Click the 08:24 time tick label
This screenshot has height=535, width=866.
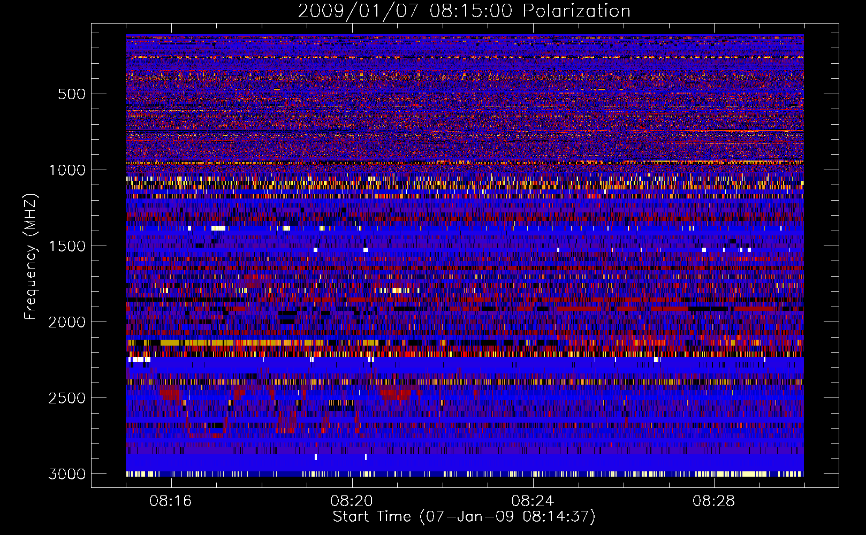pos(533,501)
